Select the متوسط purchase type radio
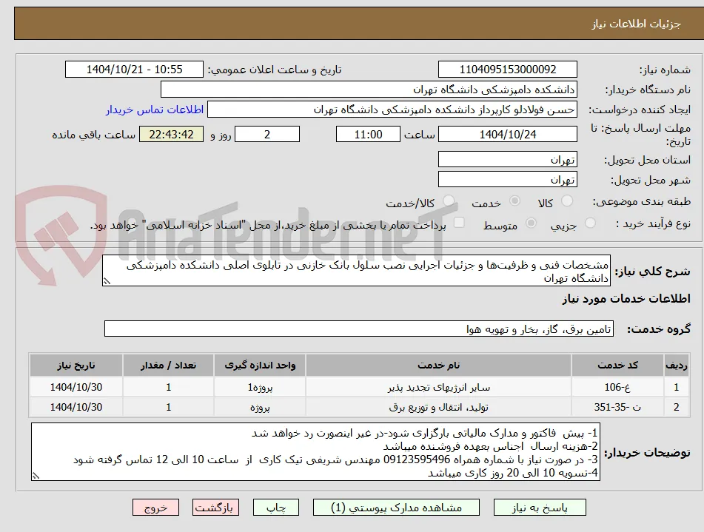The image size is (704, 532). coord(531,223)
